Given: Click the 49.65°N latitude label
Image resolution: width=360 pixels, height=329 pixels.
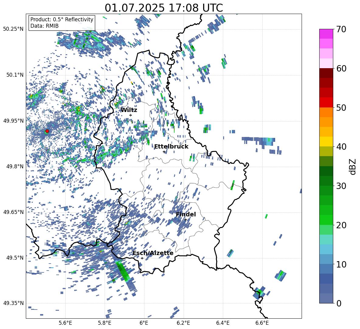Looking at the screenshot, I should (x=13, y=212).
